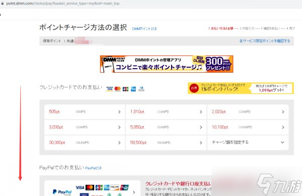Click the VISA logo in PayPal box
302x196 pixels.
(x=80, y=187)
